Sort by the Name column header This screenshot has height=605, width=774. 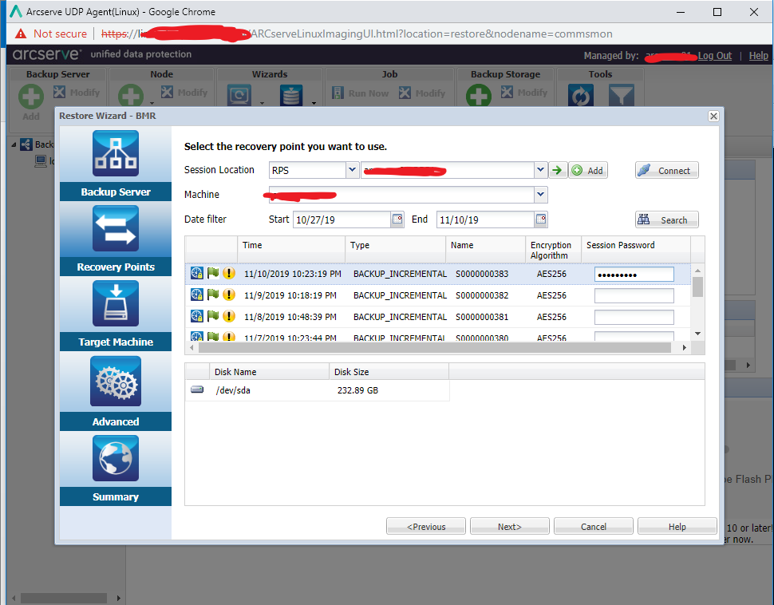[486, 249]
